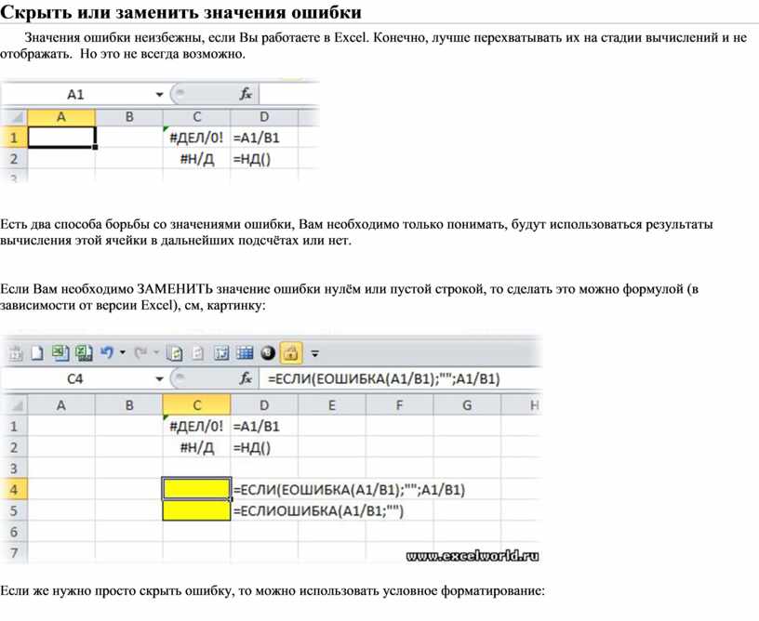
Task: Select column E header in the lower spreadsheet
Action: coord(331,404)
